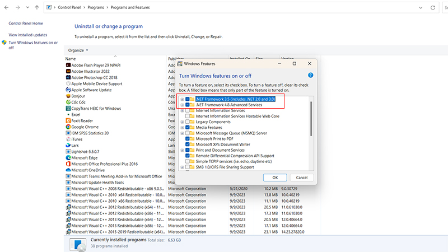Click the help question mark in Windows Features
448x252 pixels.
tap(311, 75)
